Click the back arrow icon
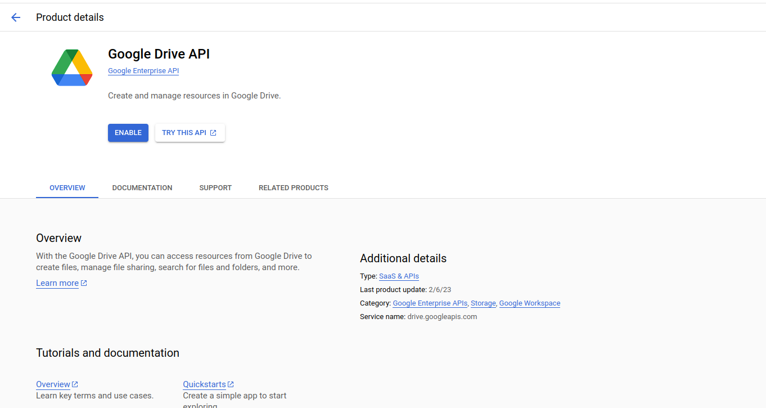 (x=16, y=17)
